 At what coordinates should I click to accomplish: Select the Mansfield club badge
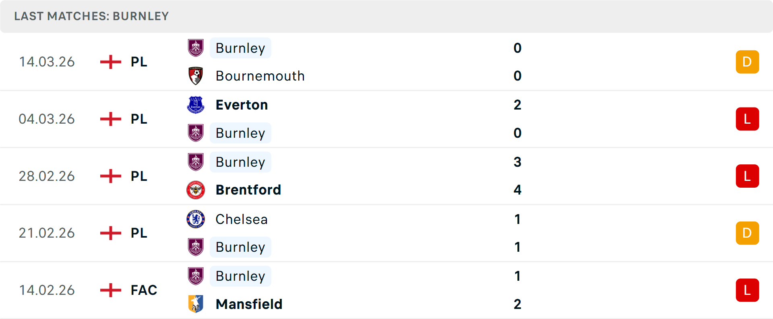pyautogui.click(x=196, y=304)
